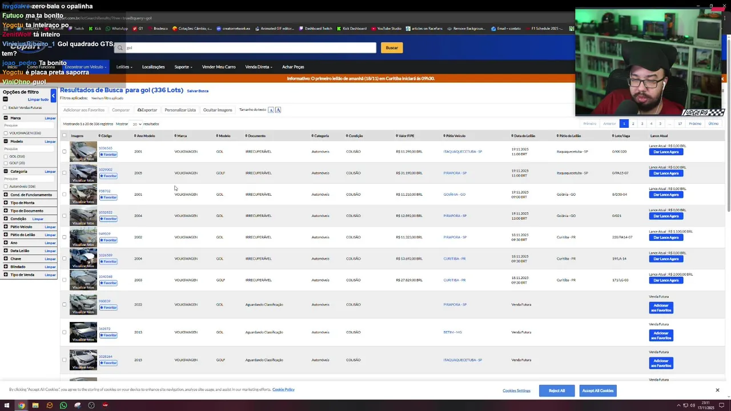This screenshot has width=731, height=411.
Task: Collapse all filters minus icon
Action: coord(5,99)
